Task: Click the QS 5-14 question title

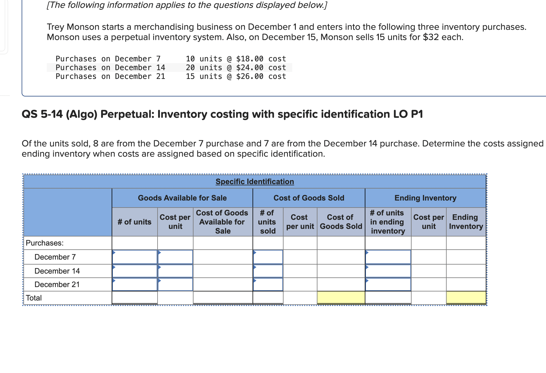Action: pyautogui.click(x=222, y=114)
